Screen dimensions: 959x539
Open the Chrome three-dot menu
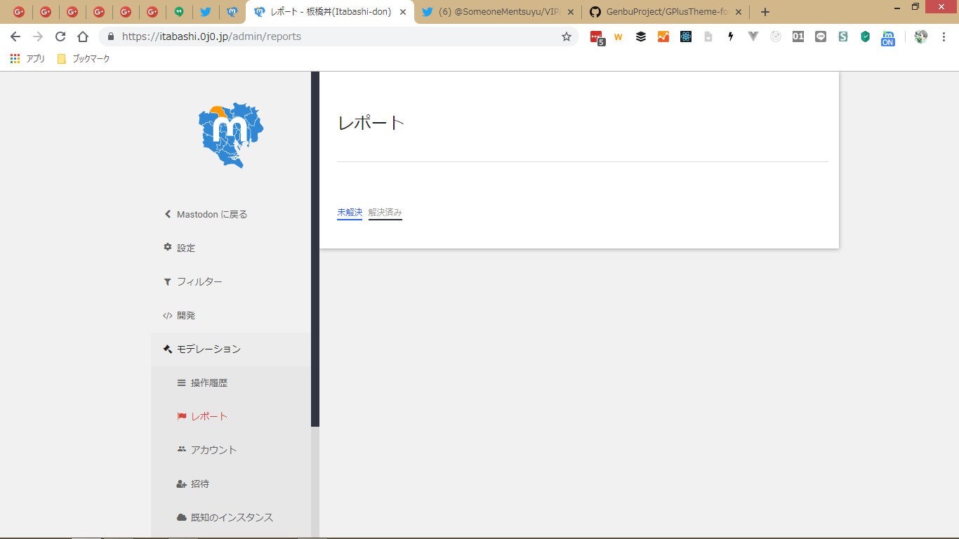click(944, 36)
